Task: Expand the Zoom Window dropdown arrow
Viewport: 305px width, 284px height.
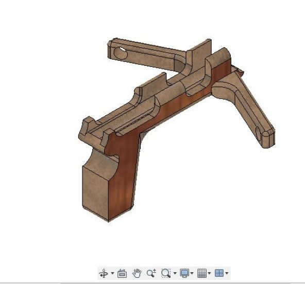Action: [x=175, y=273]
